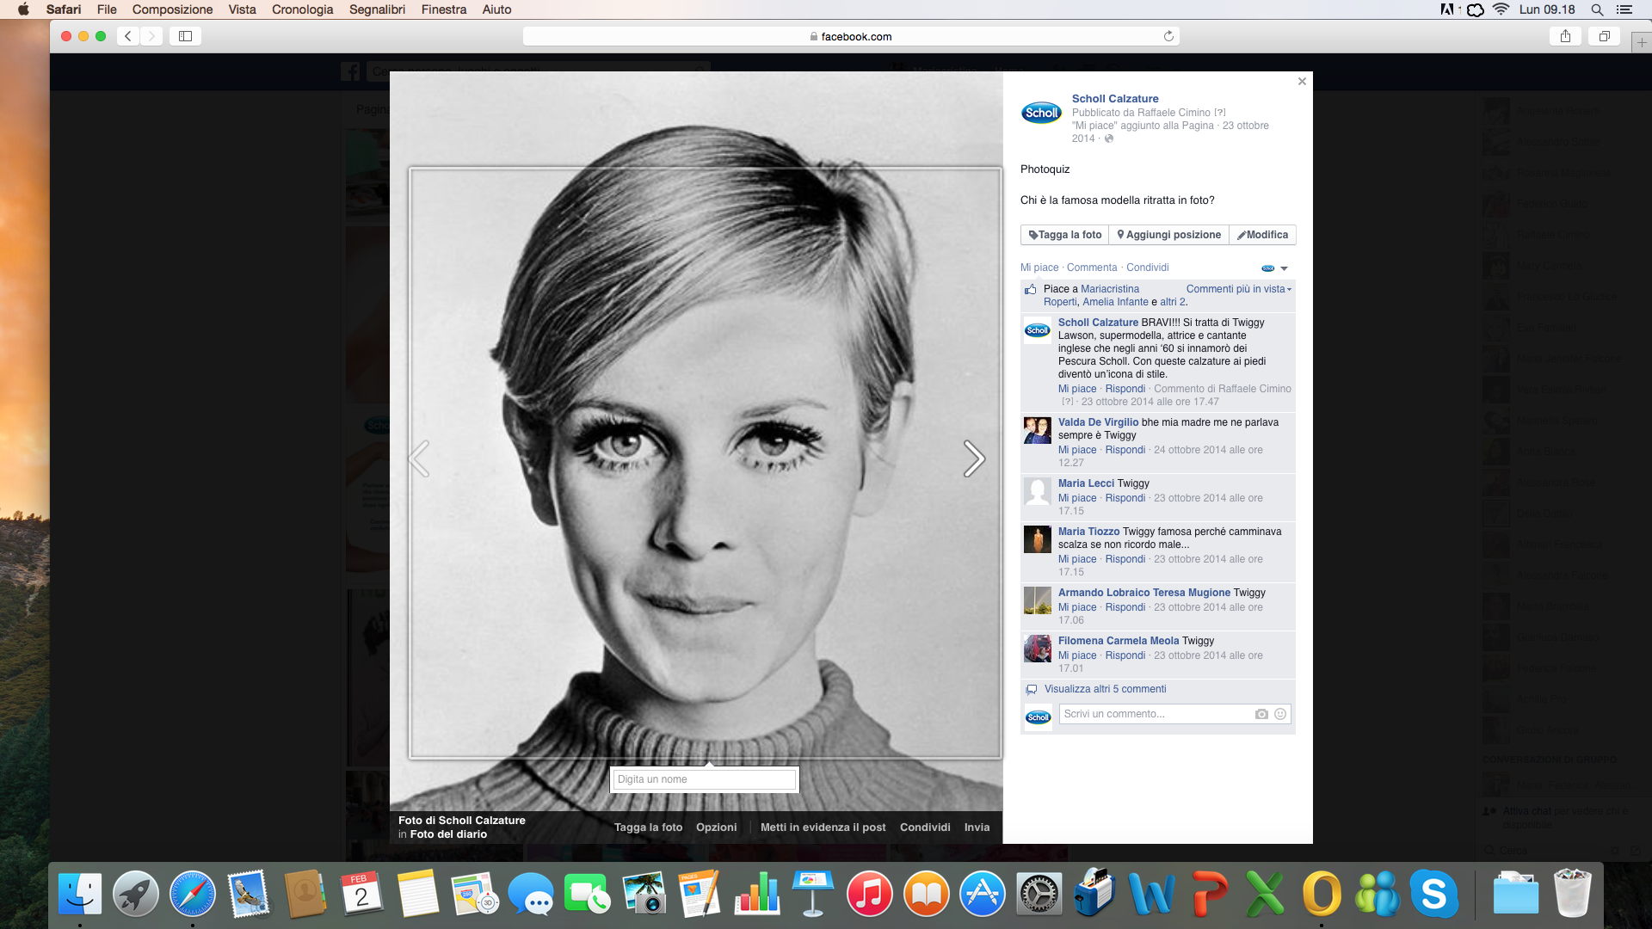Open the emoji picker in comment box
Screen dimensions: 1652x929
[x=1280, y=714]
